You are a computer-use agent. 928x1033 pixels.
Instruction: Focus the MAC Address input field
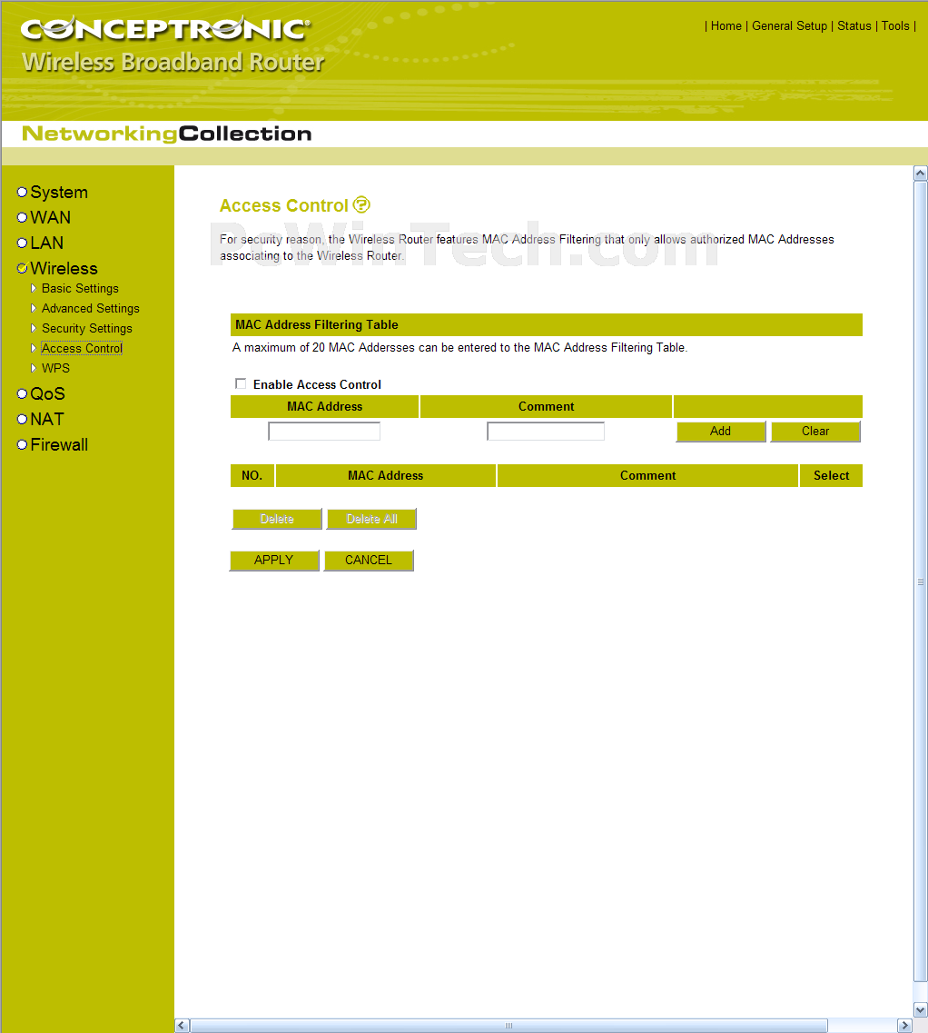click(324, 431)
